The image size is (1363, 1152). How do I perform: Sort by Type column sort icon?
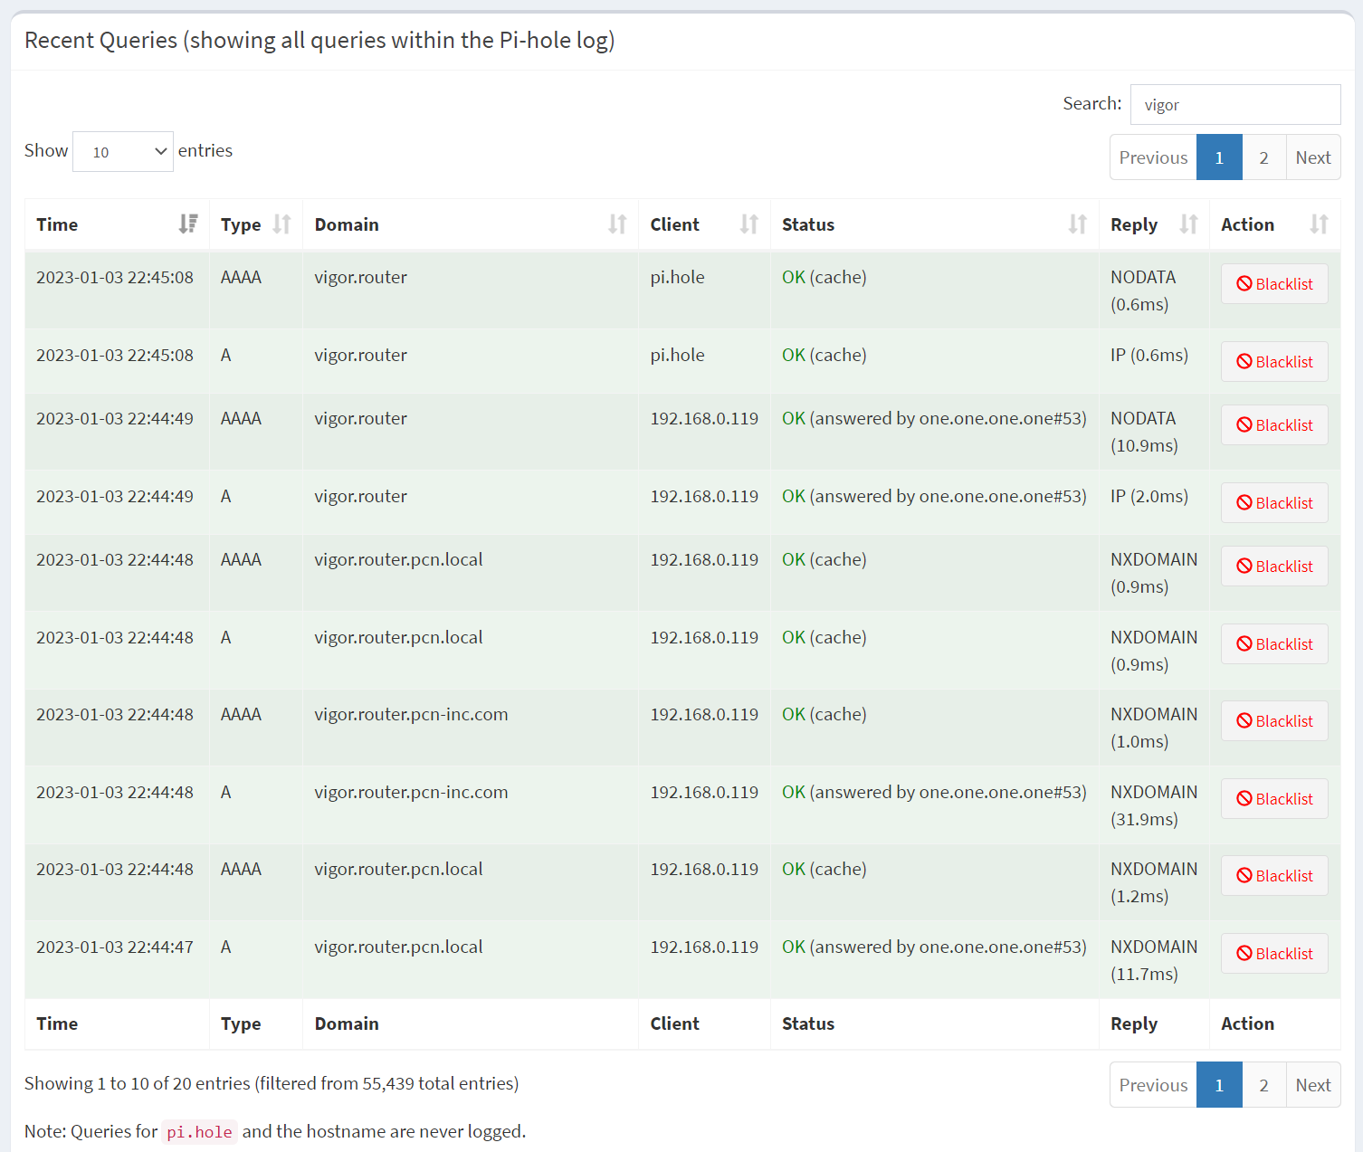point(282,224)
